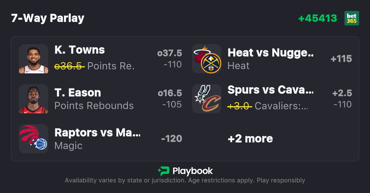Click K. Towns player headshot
This screenshot has height=193, width=370.
point(34,59)
